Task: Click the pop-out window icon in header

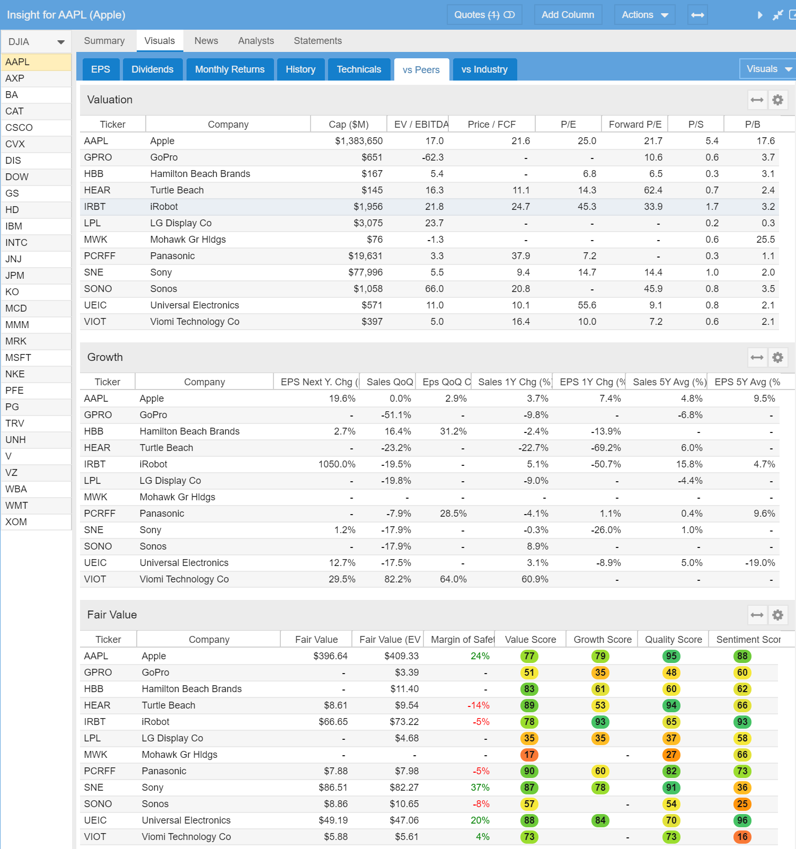Action: click(x=793, y=15)
